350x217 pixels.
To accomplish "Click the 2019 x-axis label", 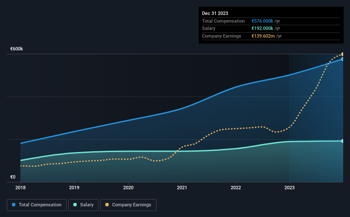I will pyautogui.click(x=74, y=188).
